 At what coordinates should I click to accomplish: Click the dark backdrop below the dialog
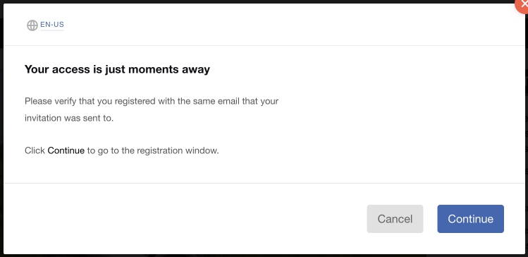264,256
